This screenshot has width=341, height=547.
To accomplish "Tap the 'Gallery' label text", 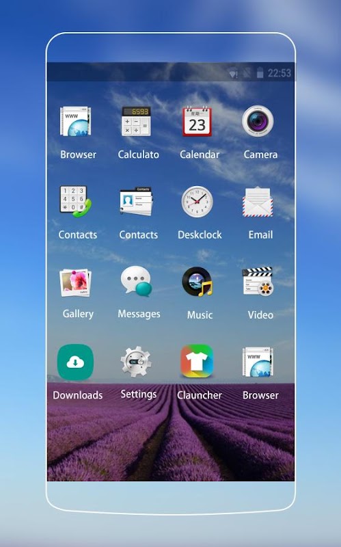I will coord(78,314).
